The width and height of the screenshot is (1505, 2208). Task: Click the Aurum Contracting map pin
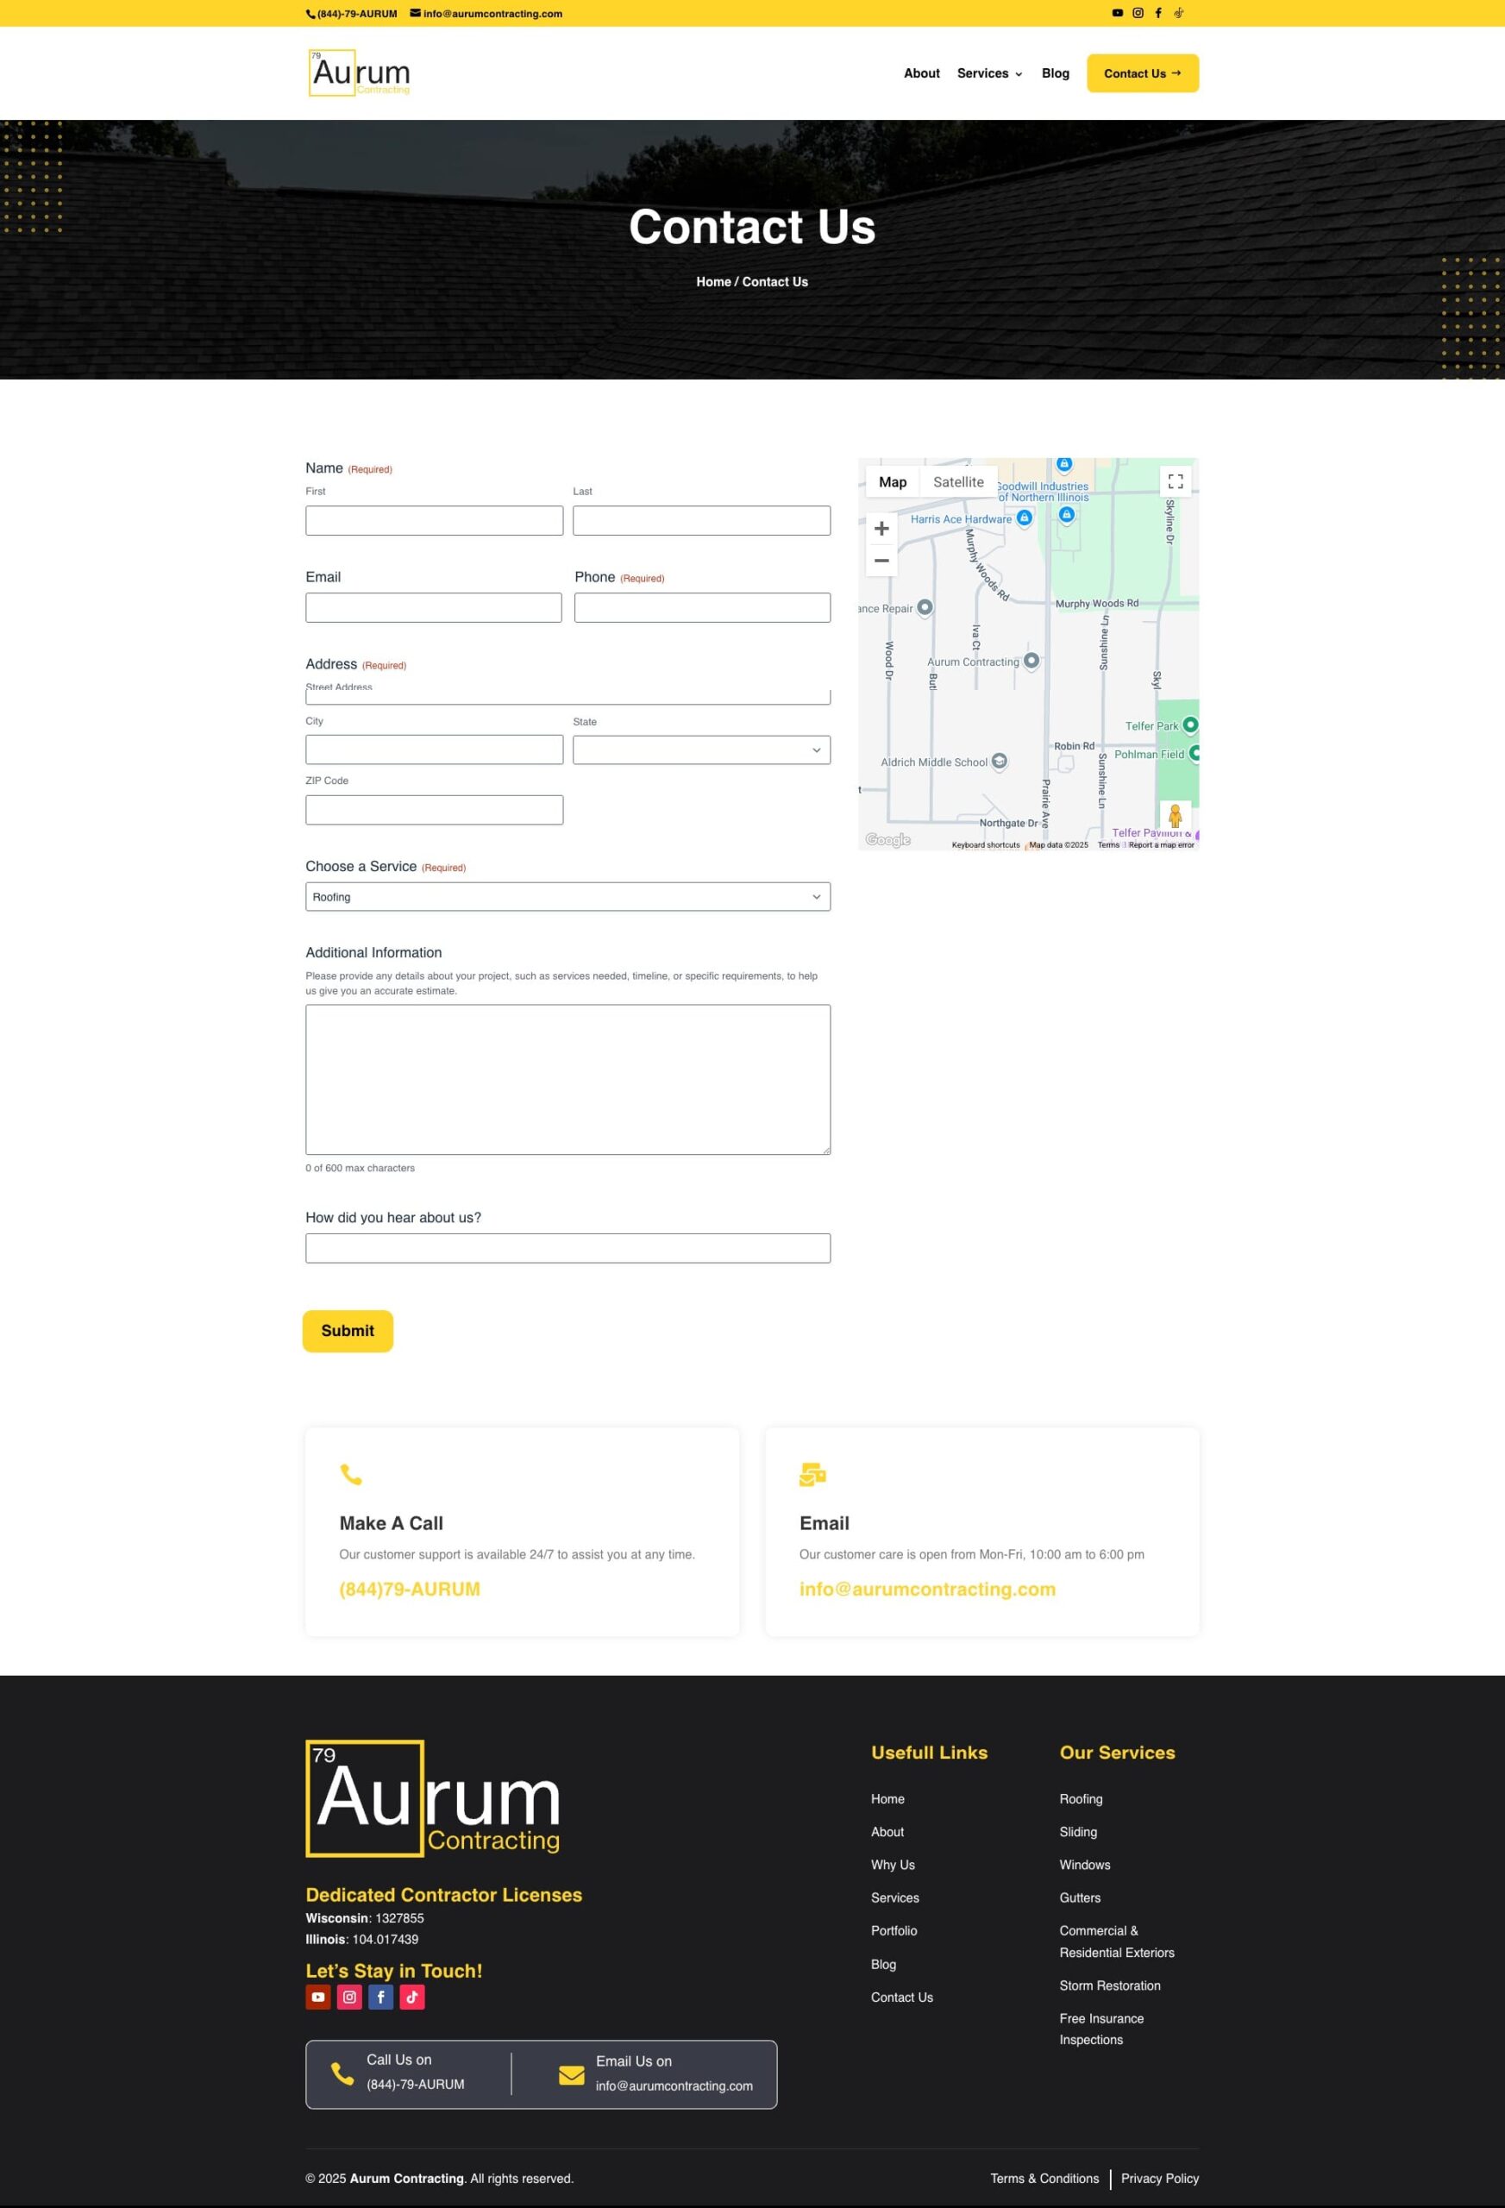[x=1031, y=661]
